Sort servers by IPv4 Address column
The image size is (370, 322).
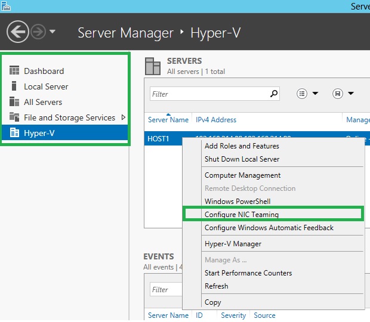(216, 120)
